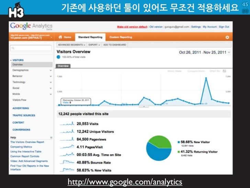Click the search magnifier icon in sidebar
Screen dimensions: 250x188
click(x=13, y=48)
